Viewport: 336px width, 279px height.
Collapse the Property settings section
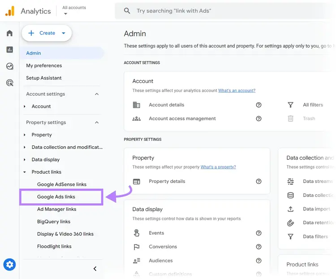[x=97, y=122]
